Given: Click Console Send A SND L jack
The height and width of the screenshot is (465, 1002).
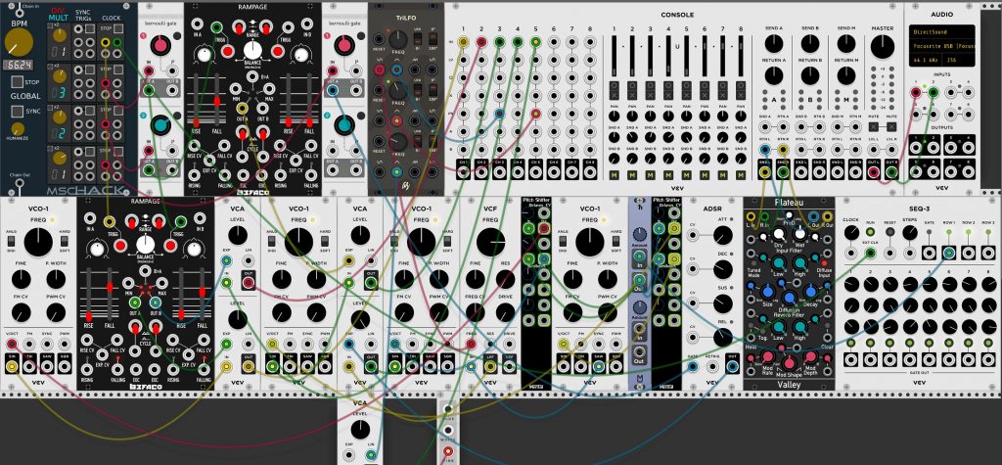Looking at the screenshot, I should 764,170.
